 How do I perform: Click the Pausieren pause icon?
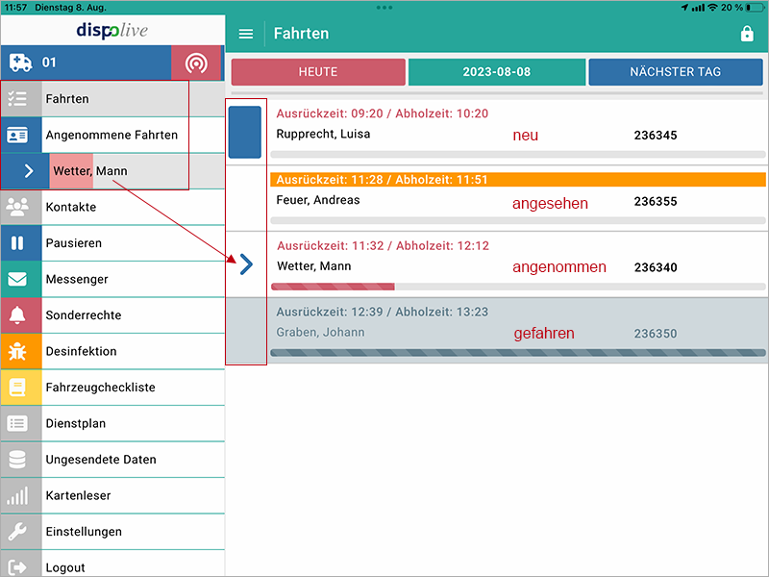(17, 243)
